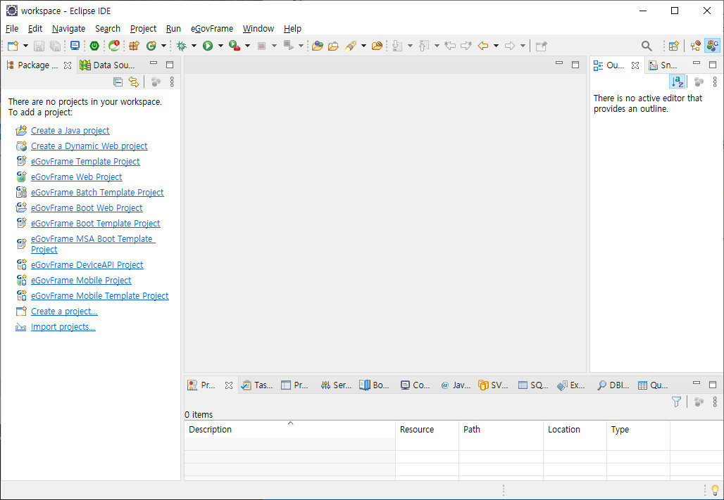Screen dimensions: 724x500
Task: Switch to the Data Source Explorer tab
Action: (x=108, y=65)
